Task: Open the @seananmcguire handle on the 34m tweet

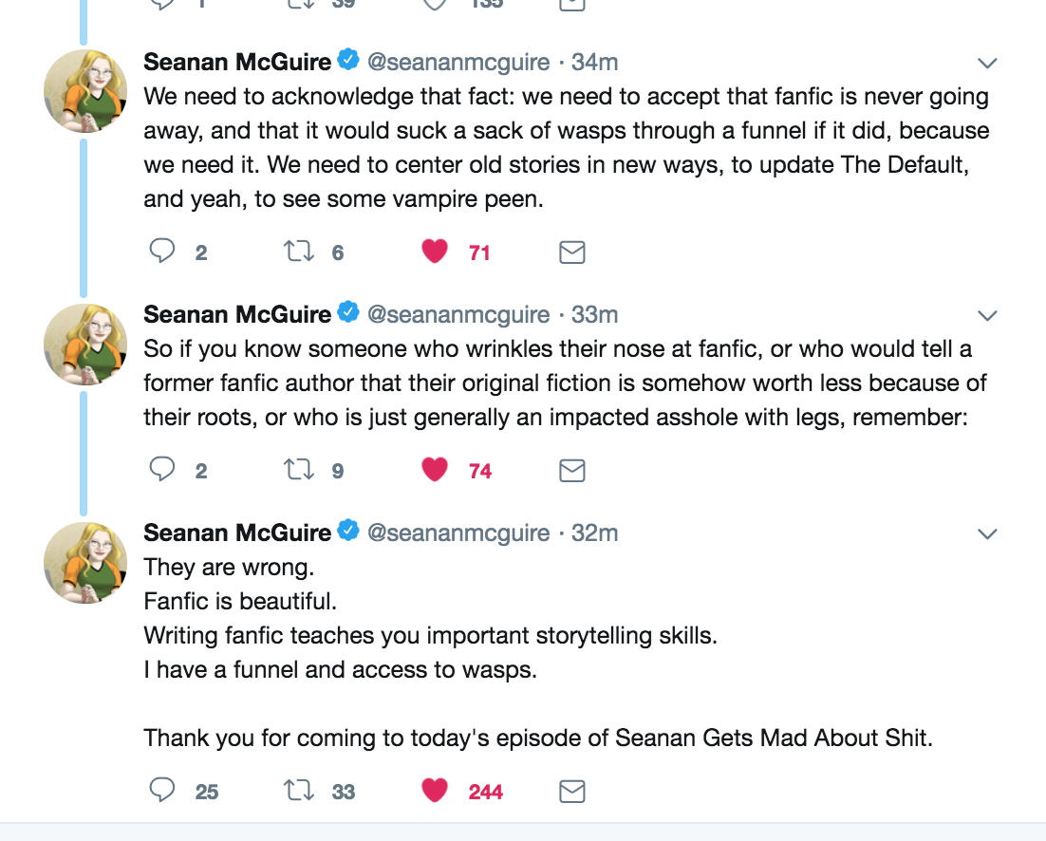Action: 458,63
